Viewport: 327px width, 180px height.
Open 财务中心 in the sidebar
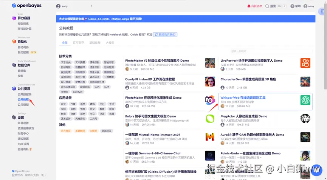point(23,133)
